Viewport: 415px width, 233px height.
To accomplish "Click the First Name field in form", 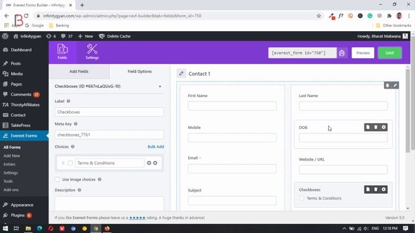I will (x=232, y=106).
